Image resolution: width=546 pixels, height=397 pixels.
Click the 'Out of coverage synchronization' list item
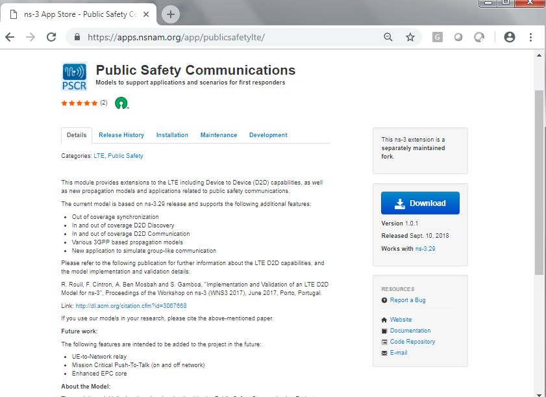[x=116, y=217]
